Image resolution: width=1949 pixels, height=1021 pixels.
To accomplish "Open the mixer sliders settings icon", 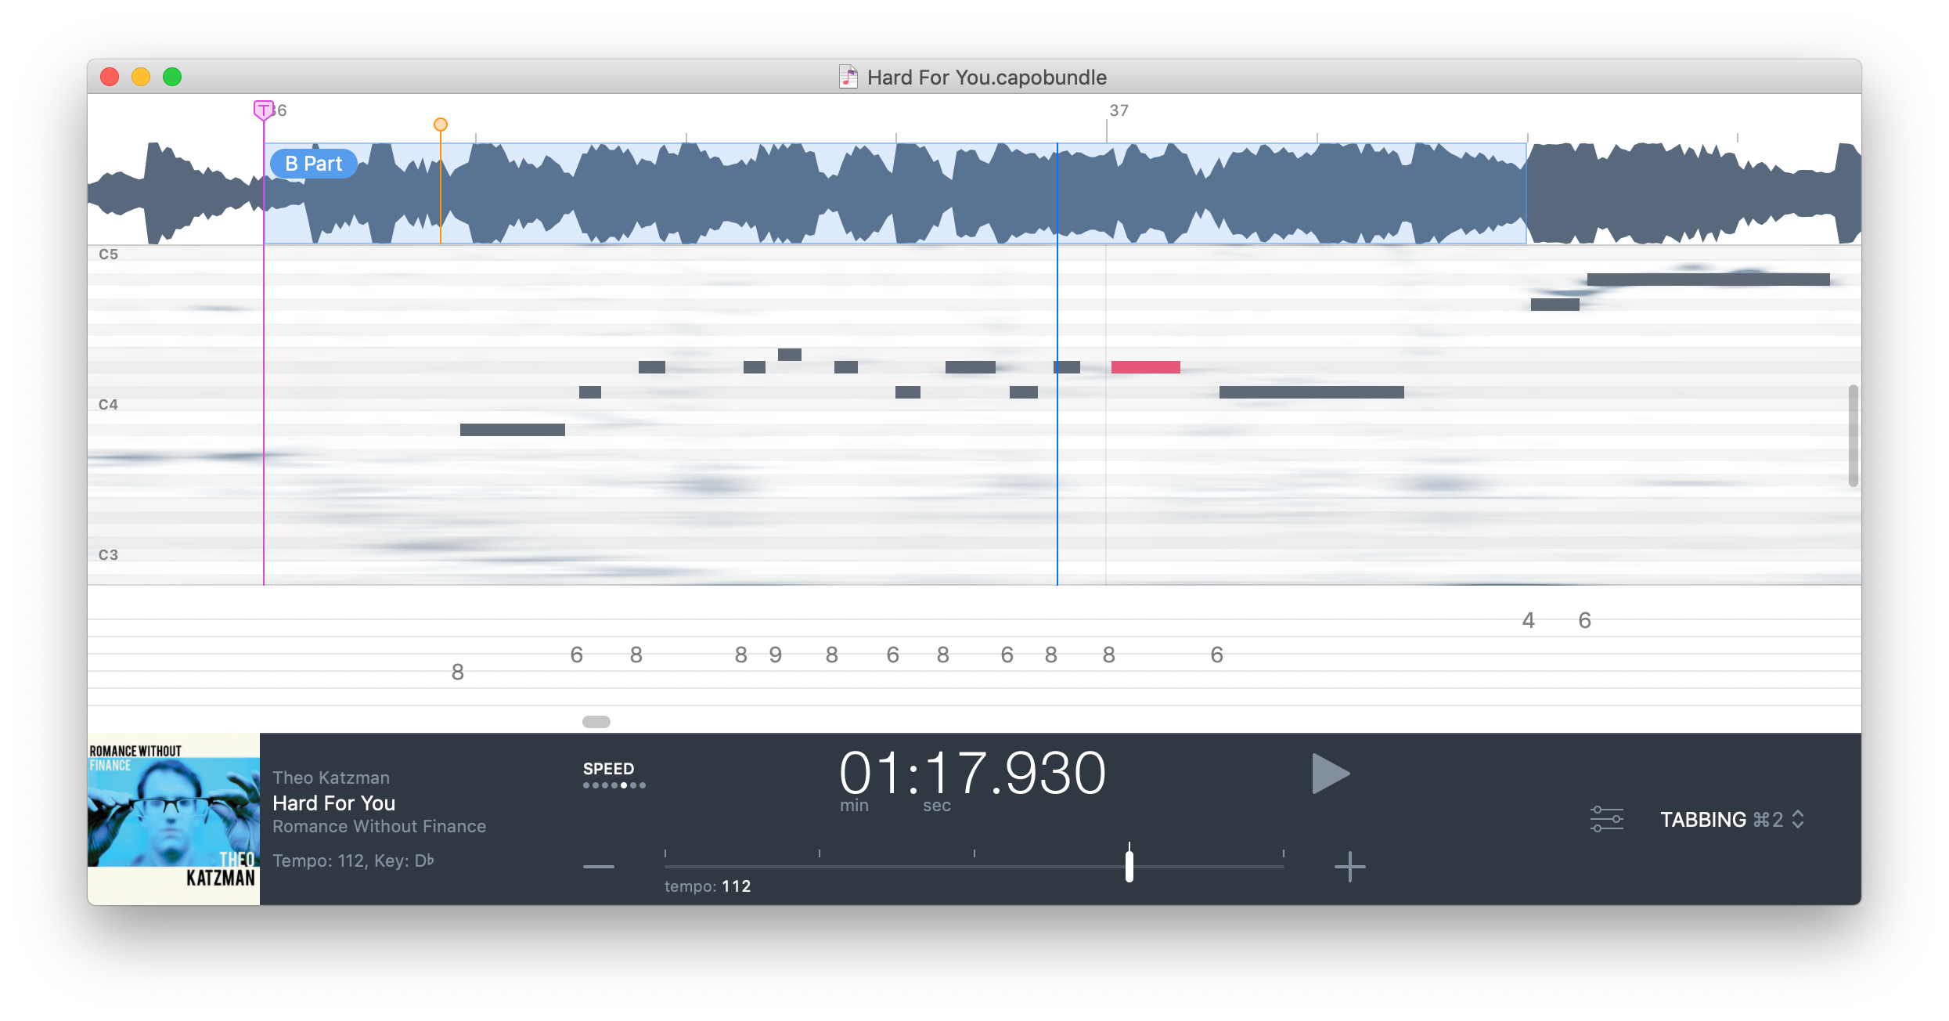I will point(1606,819).
